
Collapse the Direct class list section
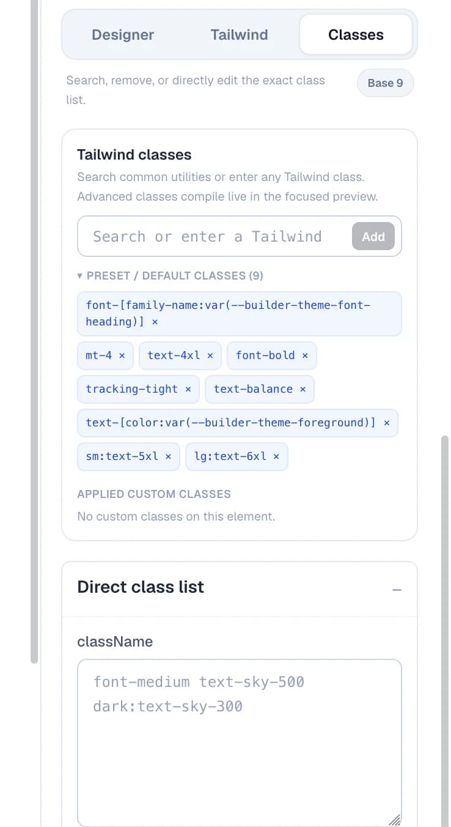pyautogui.click(x=397, y=590)
